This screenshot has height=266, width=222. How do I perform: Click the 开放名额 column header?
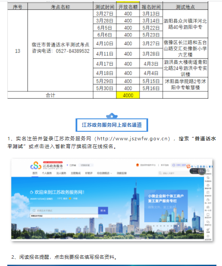coord(128,7)
